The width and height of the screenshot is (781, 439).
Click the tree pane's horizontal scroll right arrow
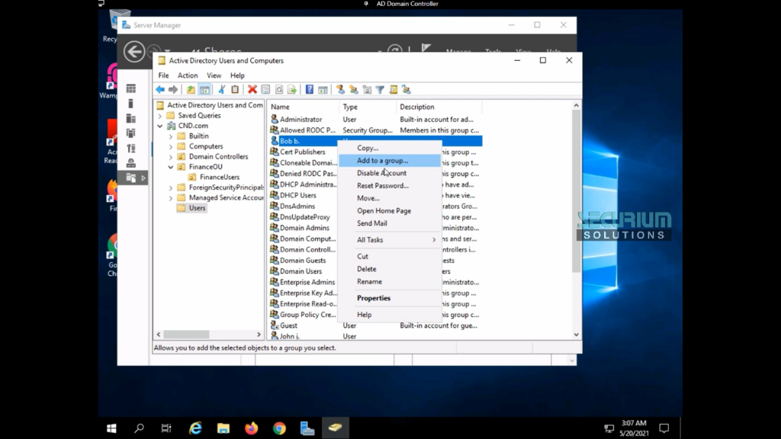pos(259,335)
